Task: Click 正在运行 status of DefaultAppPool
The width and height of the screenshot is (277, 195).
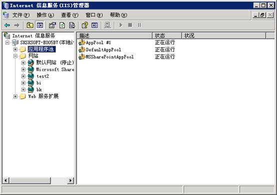Action: tap(165, 49)
